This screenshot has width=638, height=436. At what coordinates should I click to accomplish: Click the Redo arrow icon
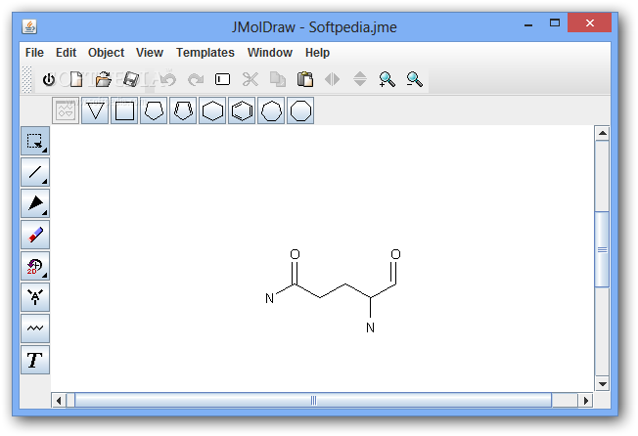[196, 79]
